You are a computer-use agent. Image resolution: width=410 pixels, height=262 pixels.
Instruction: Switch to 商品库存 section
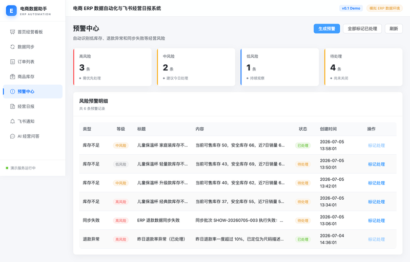coord(33,77)
